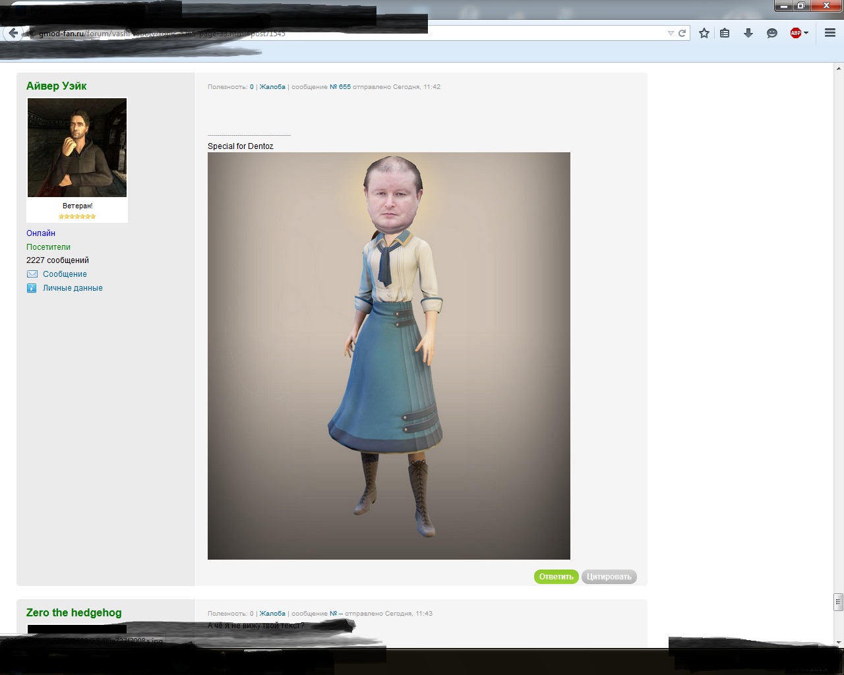This screenshot has height=675, width=844.
Task: Click the Личные данные info icon
Action: [x=32, y=288]
